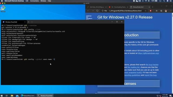Click the 'pull.rebase=false' output line
The image size is (173, 97).
pyautogui.click(x=10, y=53)
